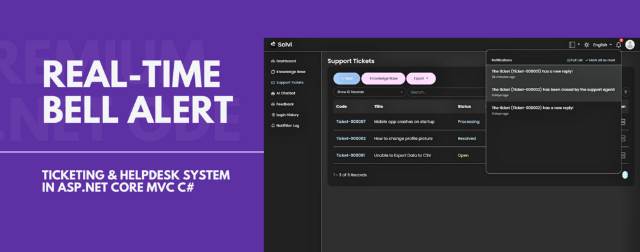Click the Knowledge Base sidebar icon

point(273,72)
